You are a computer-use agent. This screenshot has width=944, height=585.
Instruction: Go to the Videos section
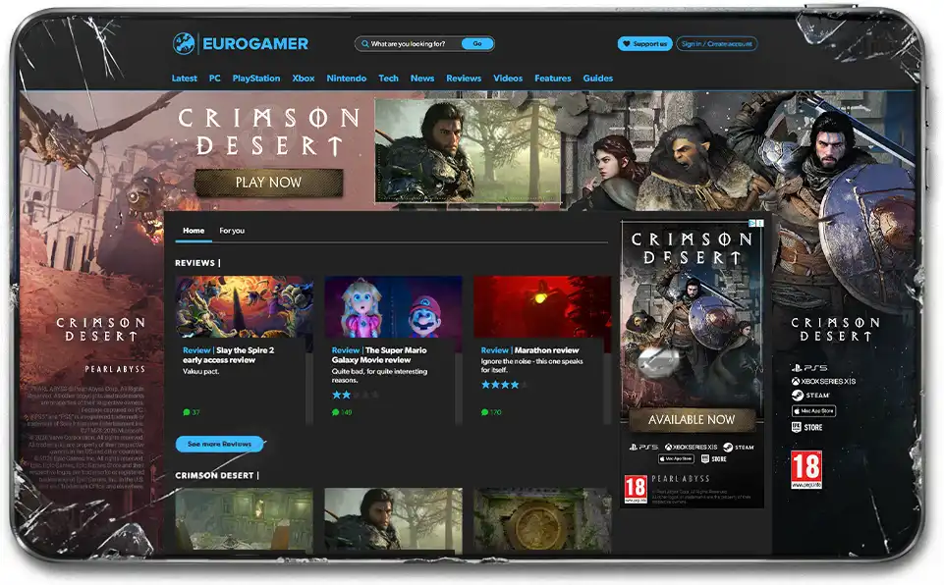coord(508,79)
